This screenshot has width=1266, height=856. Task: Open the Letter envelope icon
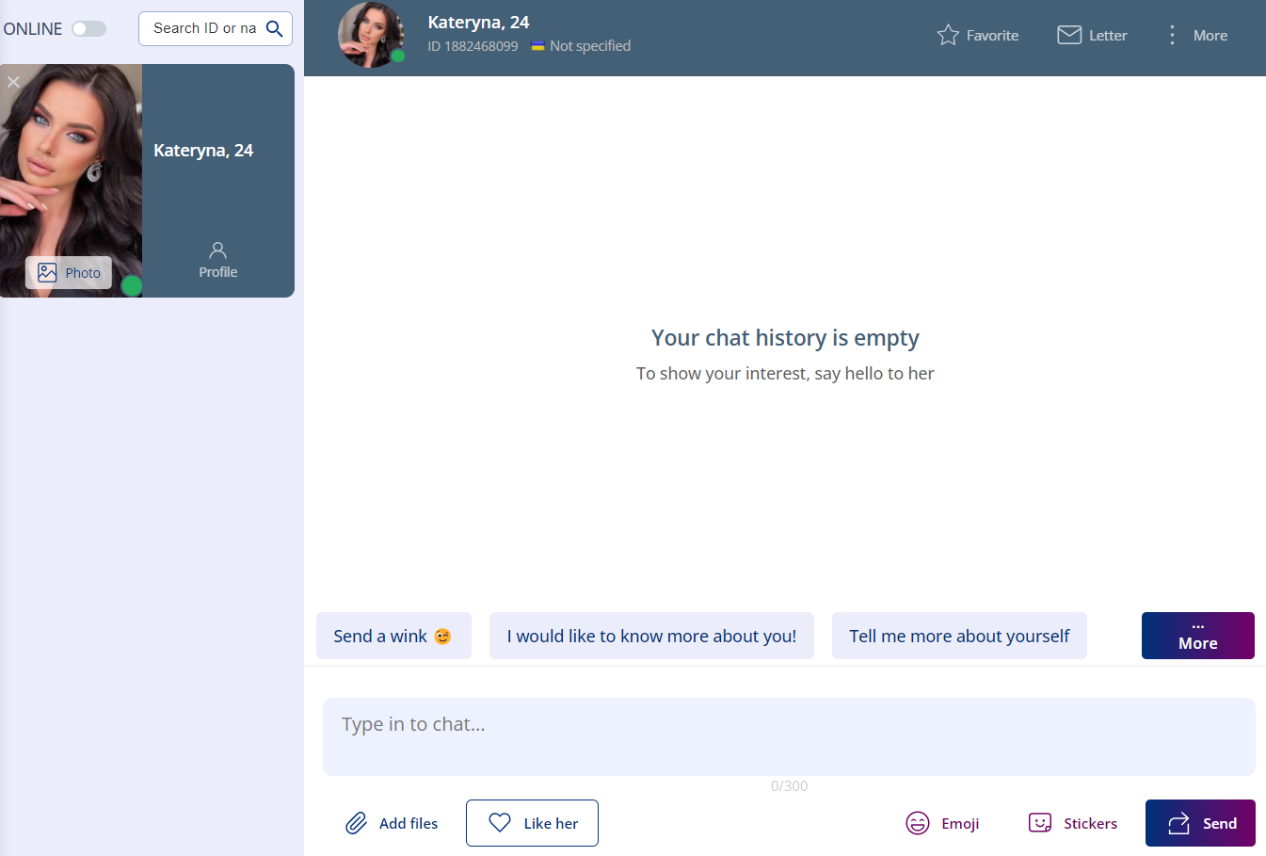1069,36
